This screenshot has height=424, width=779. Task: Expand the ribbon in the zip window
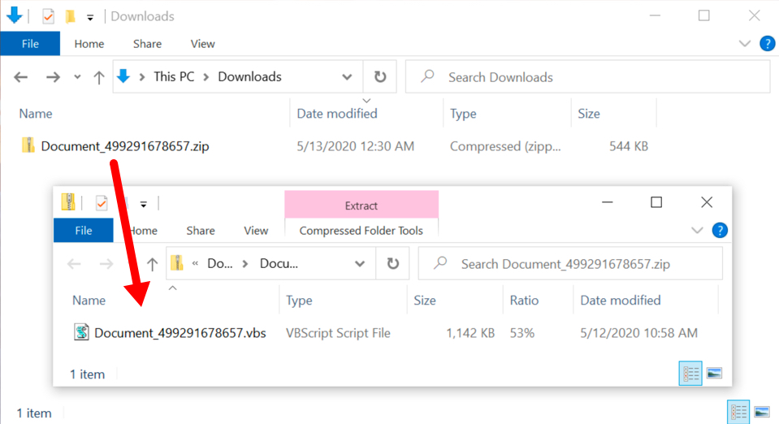(x=697, y=230)
